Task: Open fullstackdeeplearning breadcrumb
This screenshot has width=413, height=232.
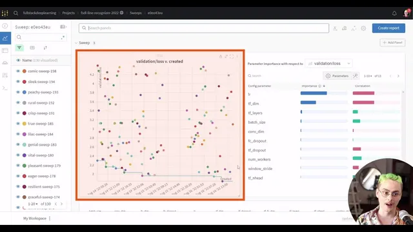Action: coord(39,13)
